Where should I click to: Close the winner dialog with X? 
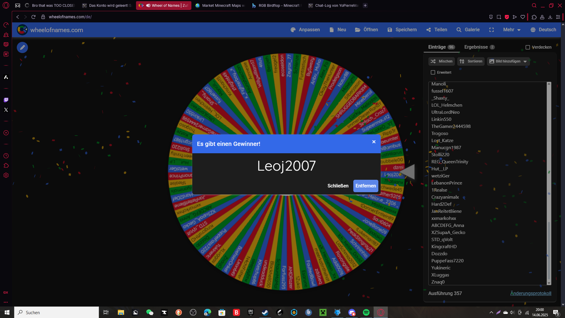374,142
